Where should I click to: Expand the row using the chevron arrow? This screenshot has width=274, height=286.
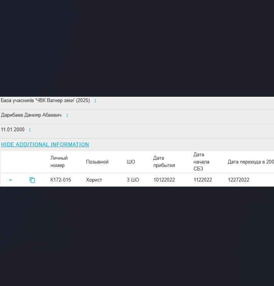click(10, 180)
